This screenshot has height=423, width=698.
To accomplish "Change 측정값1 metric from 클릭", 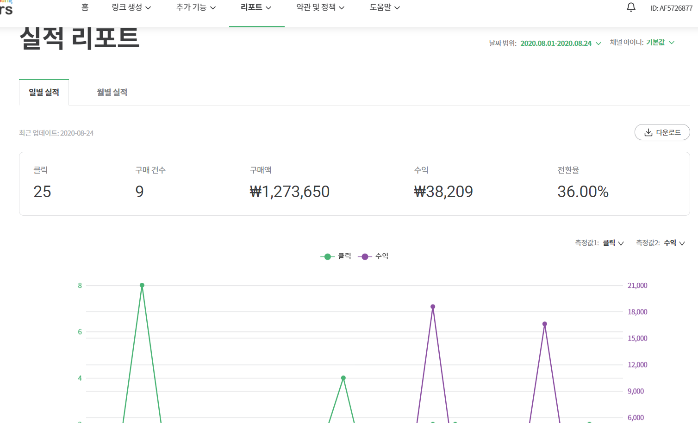I will pos(613,243).
